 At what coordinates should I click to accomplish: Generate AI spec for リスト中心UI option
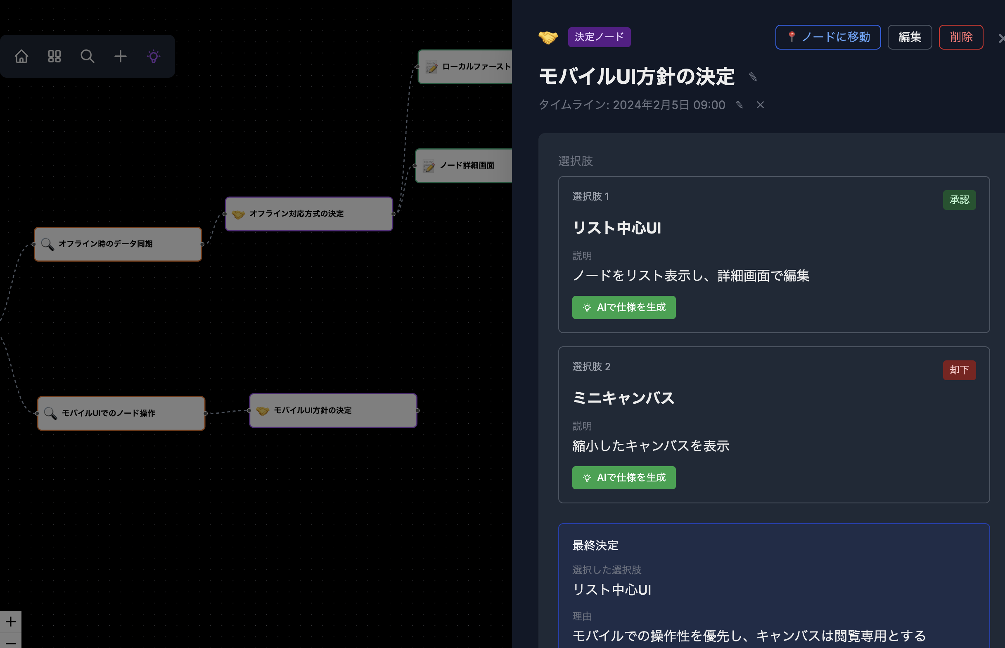click(624, 307)
